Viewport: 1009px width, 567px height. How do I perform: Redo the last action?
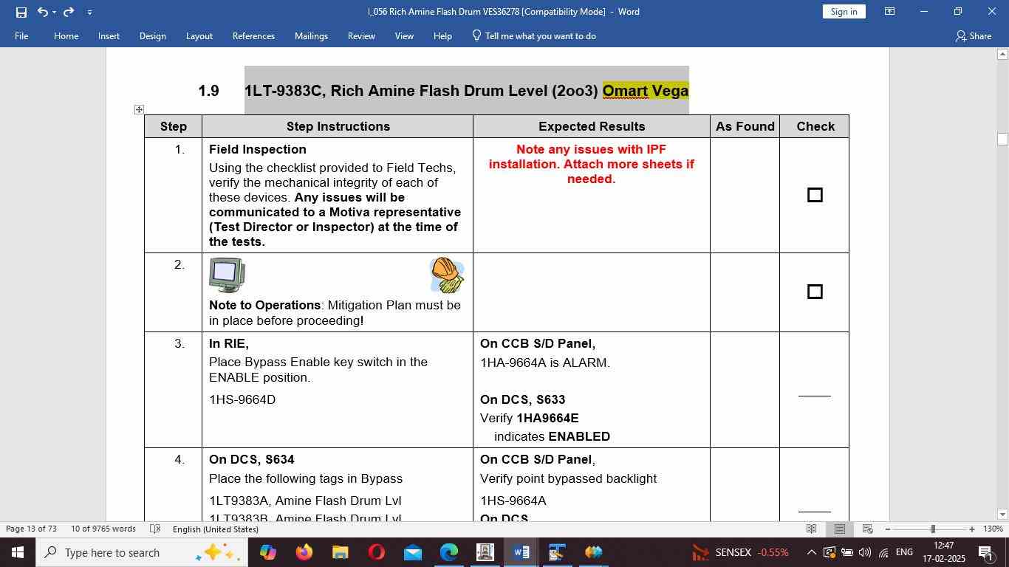point(69,12)
